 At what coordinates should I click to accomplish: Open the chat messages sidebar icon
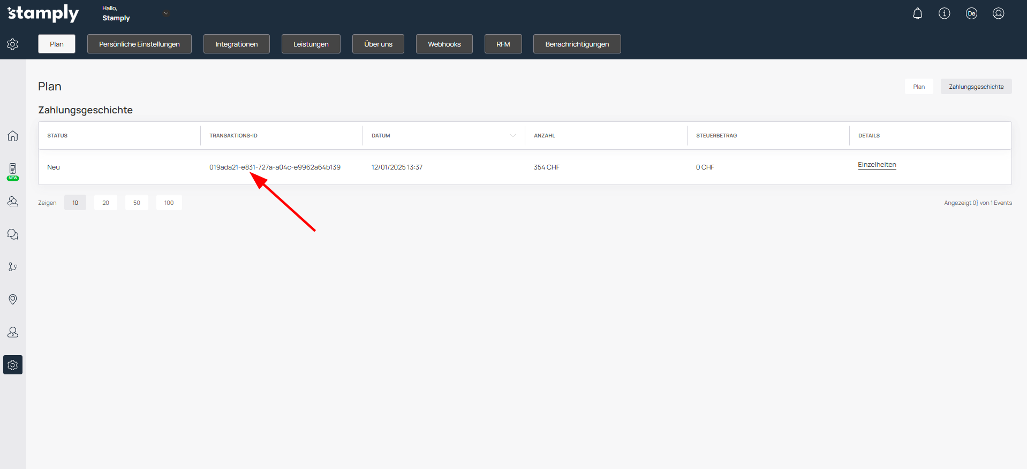(x=13, y=234)
